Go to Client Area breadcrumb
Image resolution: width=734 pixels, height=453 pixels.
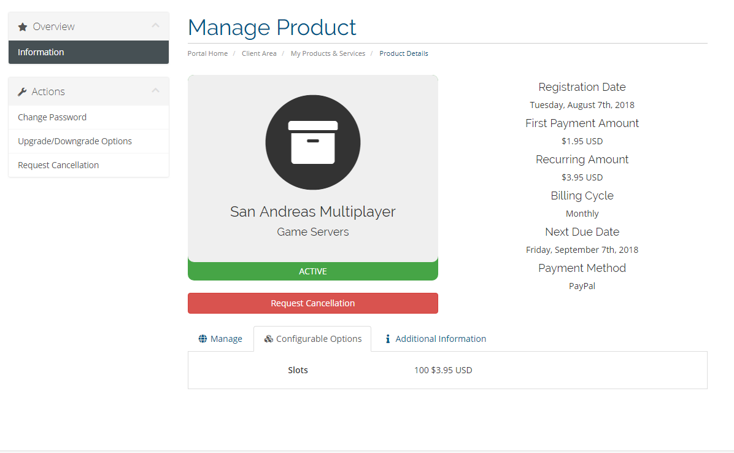coord(259,53)
